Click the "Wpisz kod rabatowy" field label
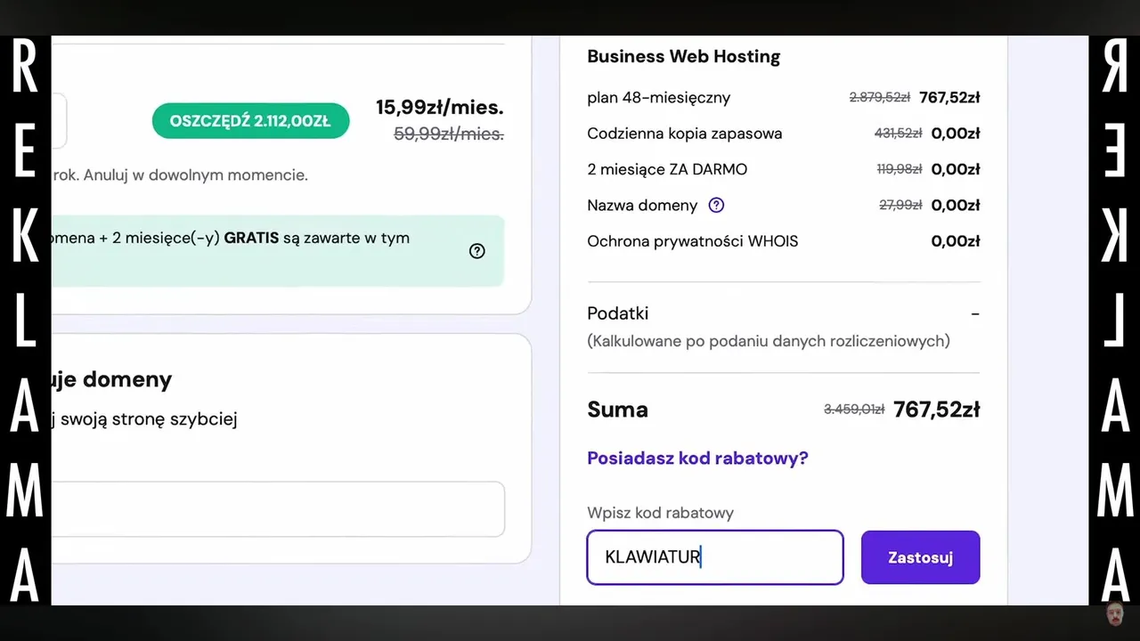This screenshot has width=1140, height=641. [x=660, y=513]
